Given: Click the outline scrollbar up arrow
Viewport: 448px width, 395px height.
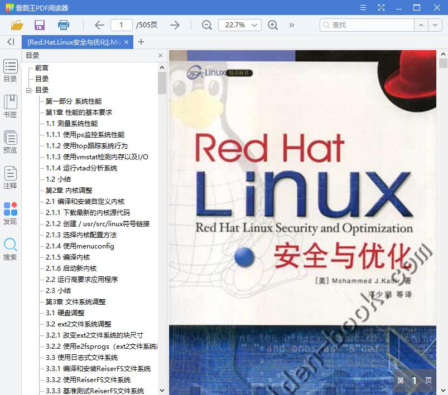Looking at the screenshot, I should pos(162,67).
